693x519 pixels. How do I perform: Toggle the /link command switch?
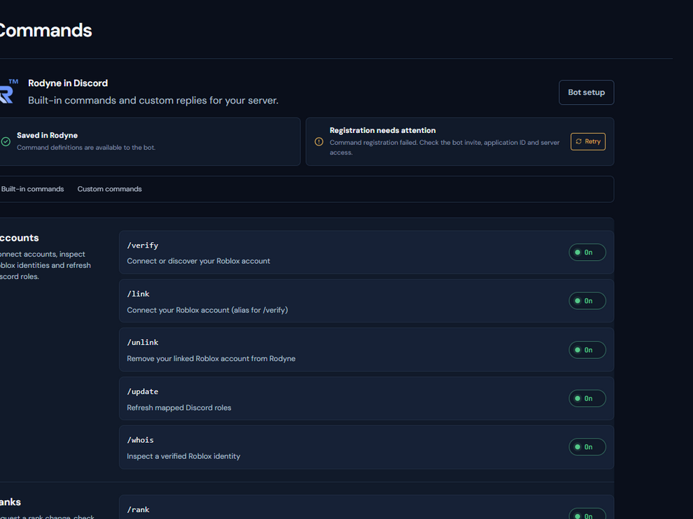point(587,301)
